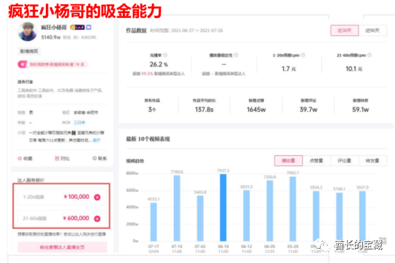Switch chart to 转发量 tab
This screenshot has height=263, width=395.
[x=372, y=161]
